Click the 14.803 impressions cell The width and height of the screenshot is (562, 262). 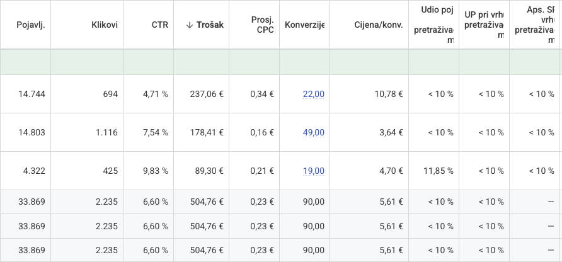tap(32, 132)
